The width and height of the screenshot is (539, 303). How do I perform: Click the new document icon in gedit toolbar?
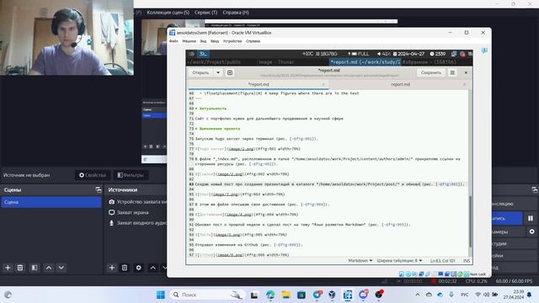230,72
